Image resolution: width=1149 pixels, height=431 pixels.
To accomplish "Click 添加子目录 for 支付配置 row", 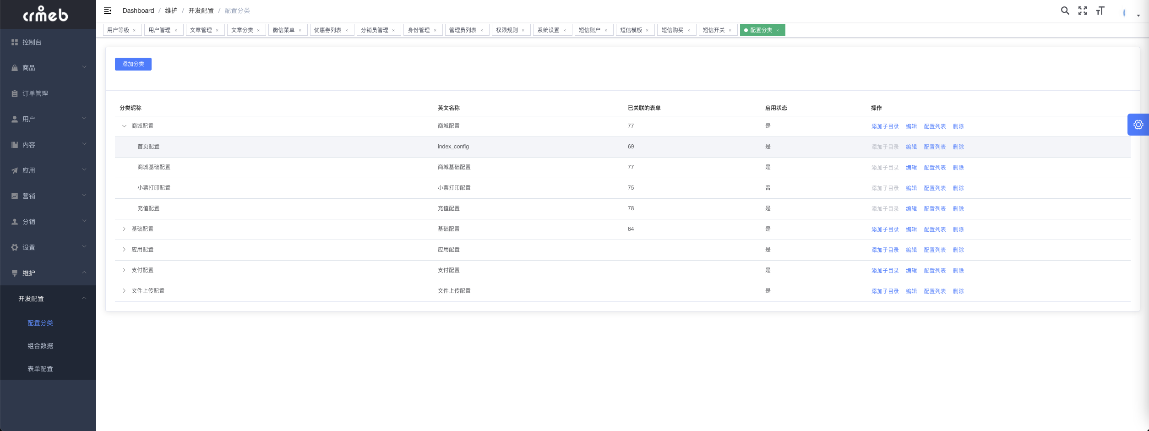I will click(885, 271).
